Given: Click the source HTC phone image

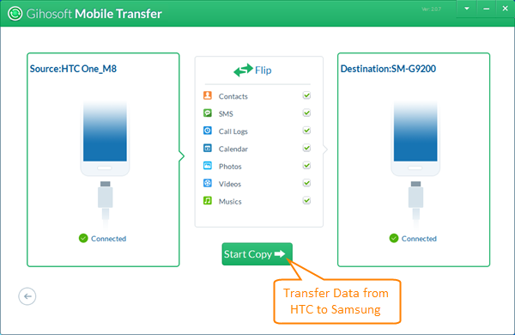Looking at the screenshot, I should pos(105,138).
